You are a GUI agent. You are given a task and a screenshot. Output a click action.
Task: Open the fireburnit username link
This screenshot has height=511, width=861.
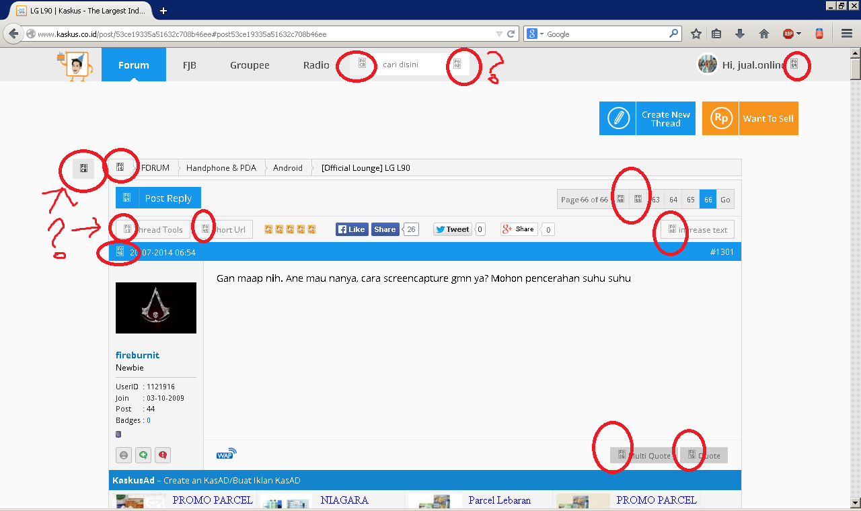click(x=137, y=355)
